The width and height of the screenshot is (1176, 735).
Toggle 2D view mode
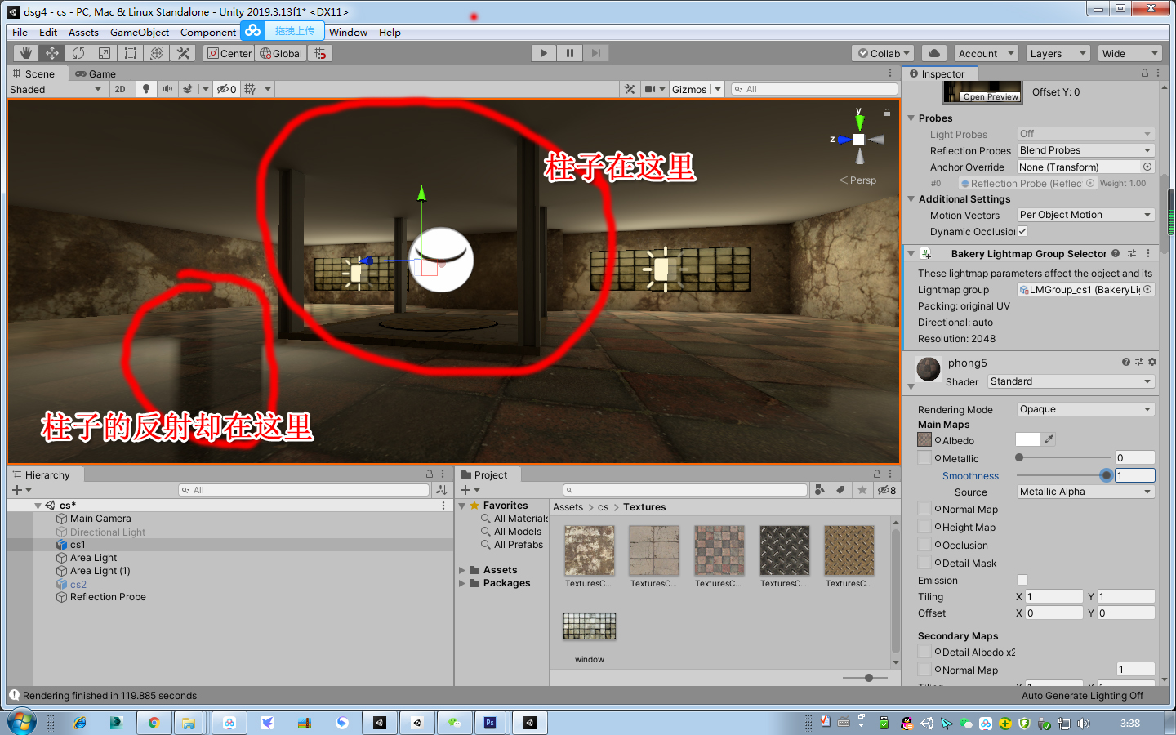point(120,89)
